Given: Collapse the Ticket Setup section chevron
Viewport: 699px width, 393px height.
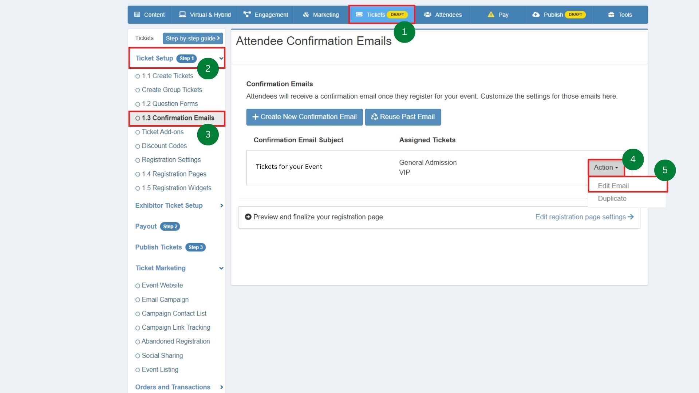Looking at the screenshot, I should (x=221, y=58).
